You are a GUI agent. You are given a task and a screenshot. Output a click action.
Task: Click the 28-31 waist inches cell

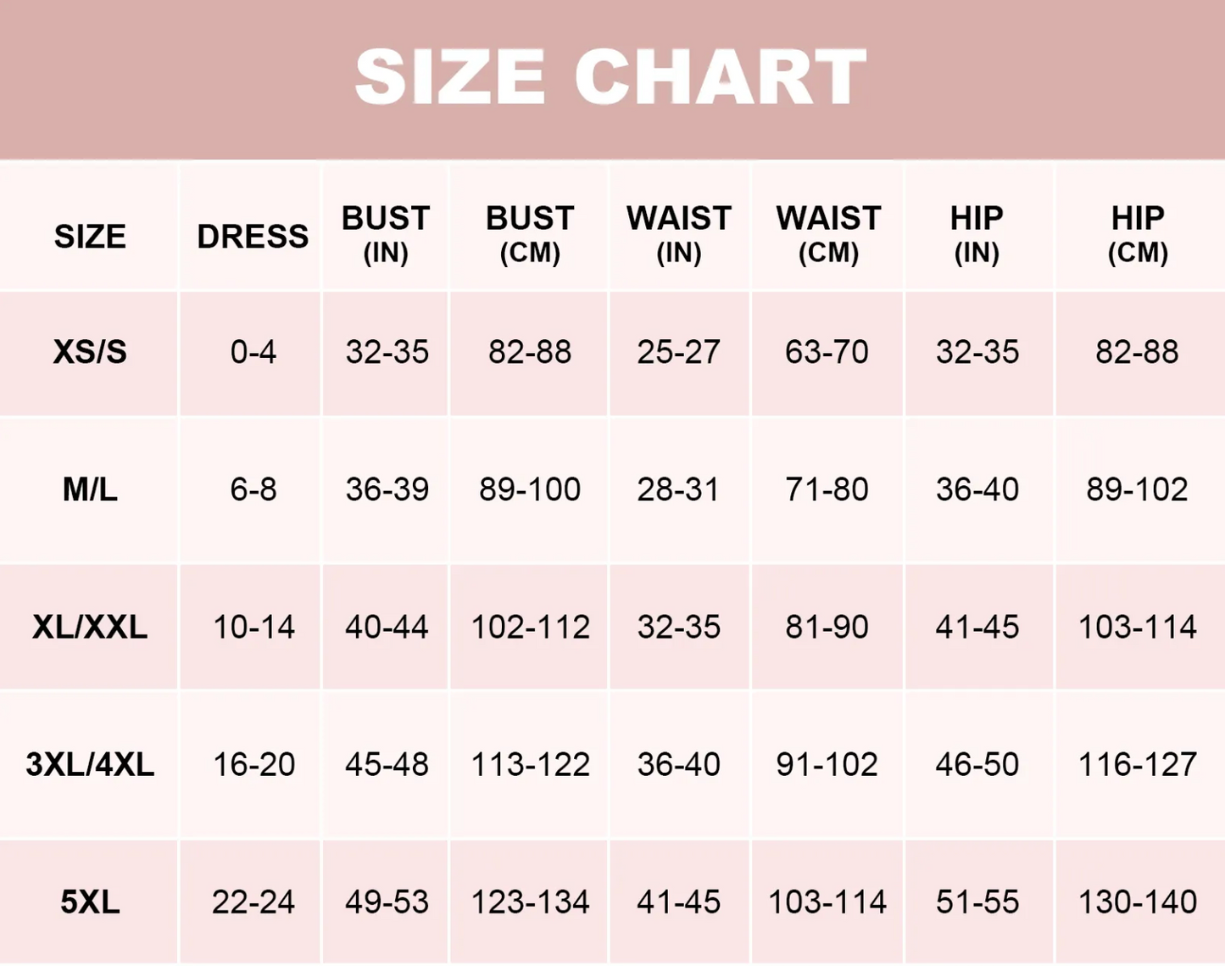click(x=678, y=489)
